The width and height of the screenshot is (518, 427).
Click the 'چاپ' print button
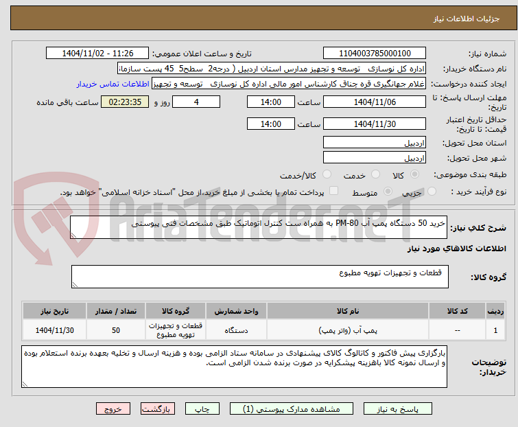click(202, 409)
